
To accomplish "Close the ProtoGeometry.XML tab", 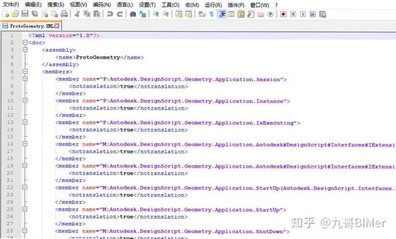I will (x=57, y=26).
